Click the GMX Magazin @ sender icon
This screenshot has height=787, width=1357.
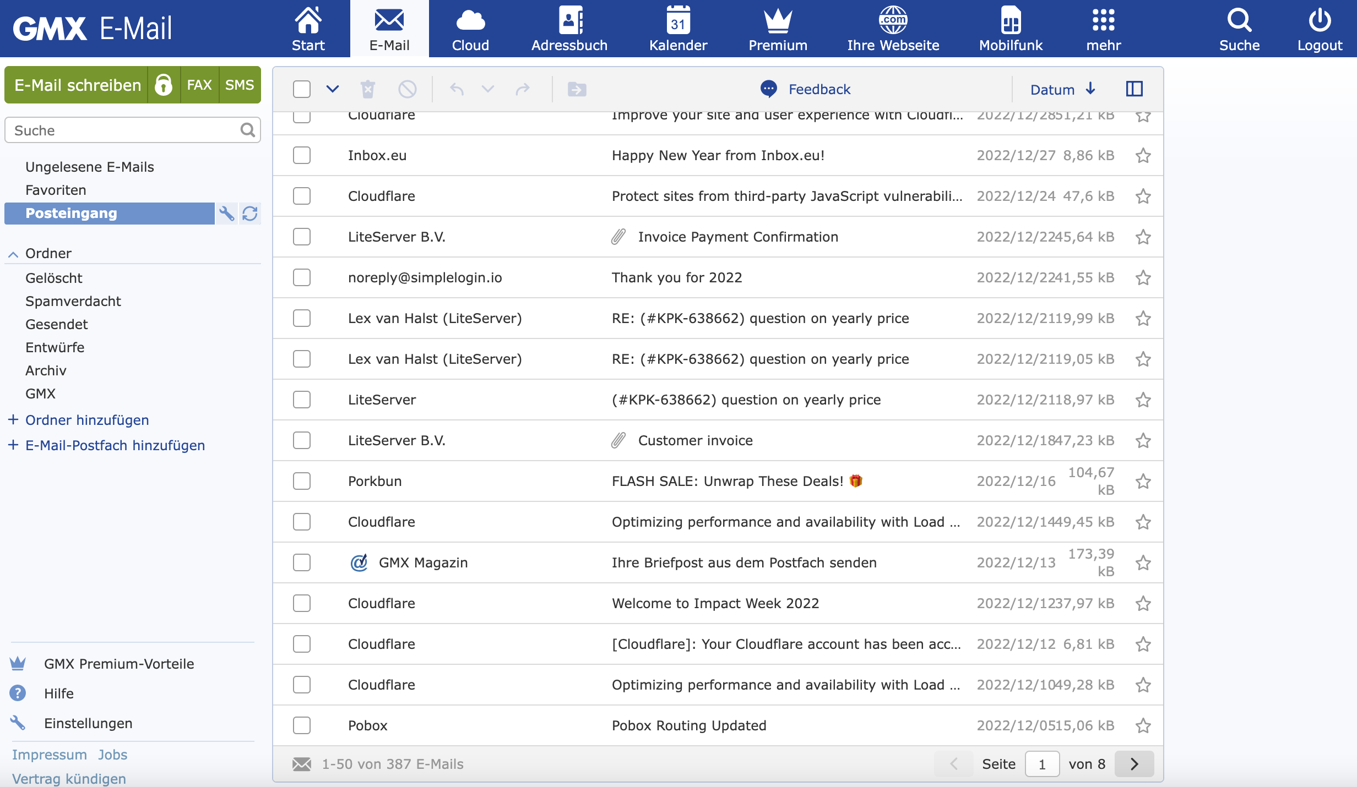pyautogui.click(x=359, y=562)
